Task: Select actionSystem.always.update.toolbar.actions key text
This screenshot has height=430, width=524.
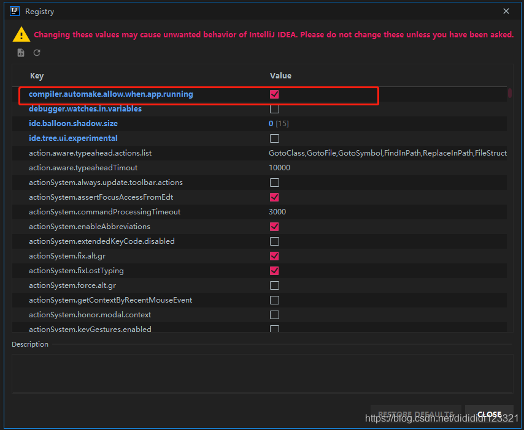Action: click(x=106, y=183)
